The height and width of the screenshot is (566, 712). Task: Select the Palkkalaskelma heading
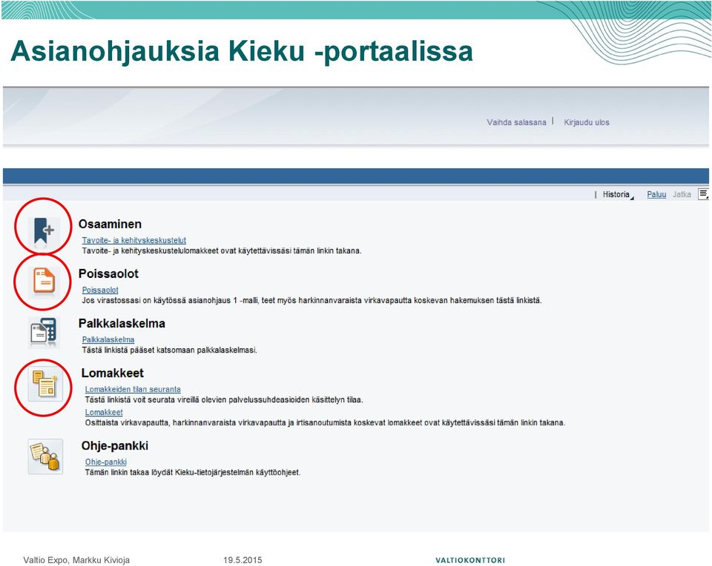(122, 323)
